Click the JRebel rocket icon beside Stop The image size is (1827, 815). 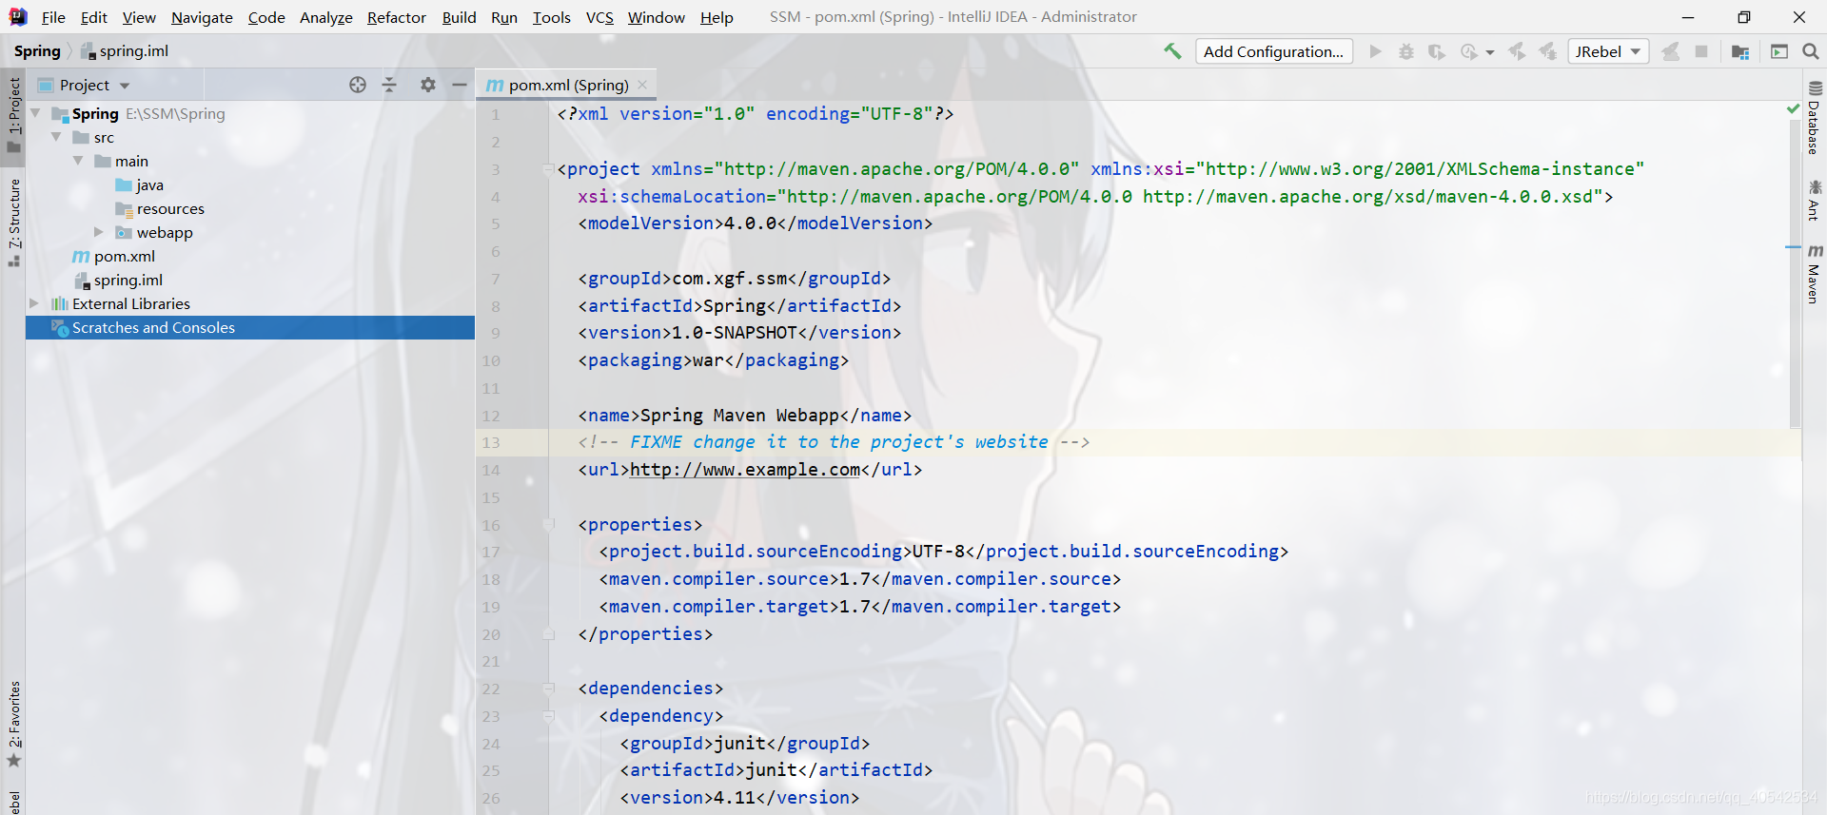coord(1670,51)
